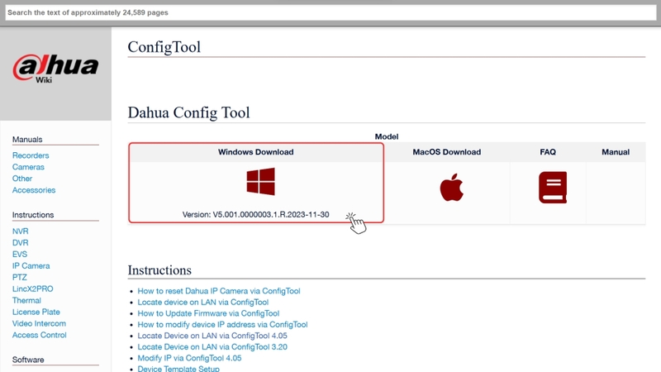Click the Software sidebar heading

tap(28, 360)
